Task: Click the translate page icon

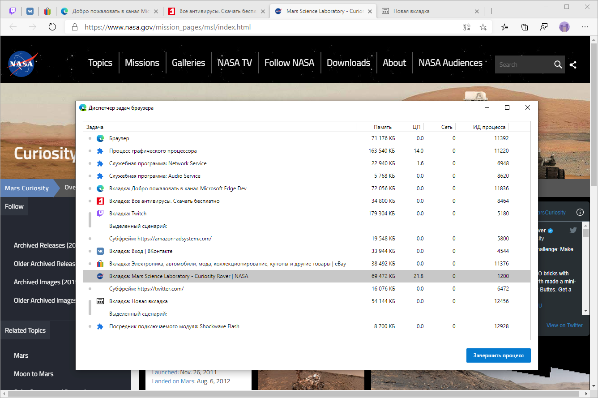Action: [x=467, y=27]
